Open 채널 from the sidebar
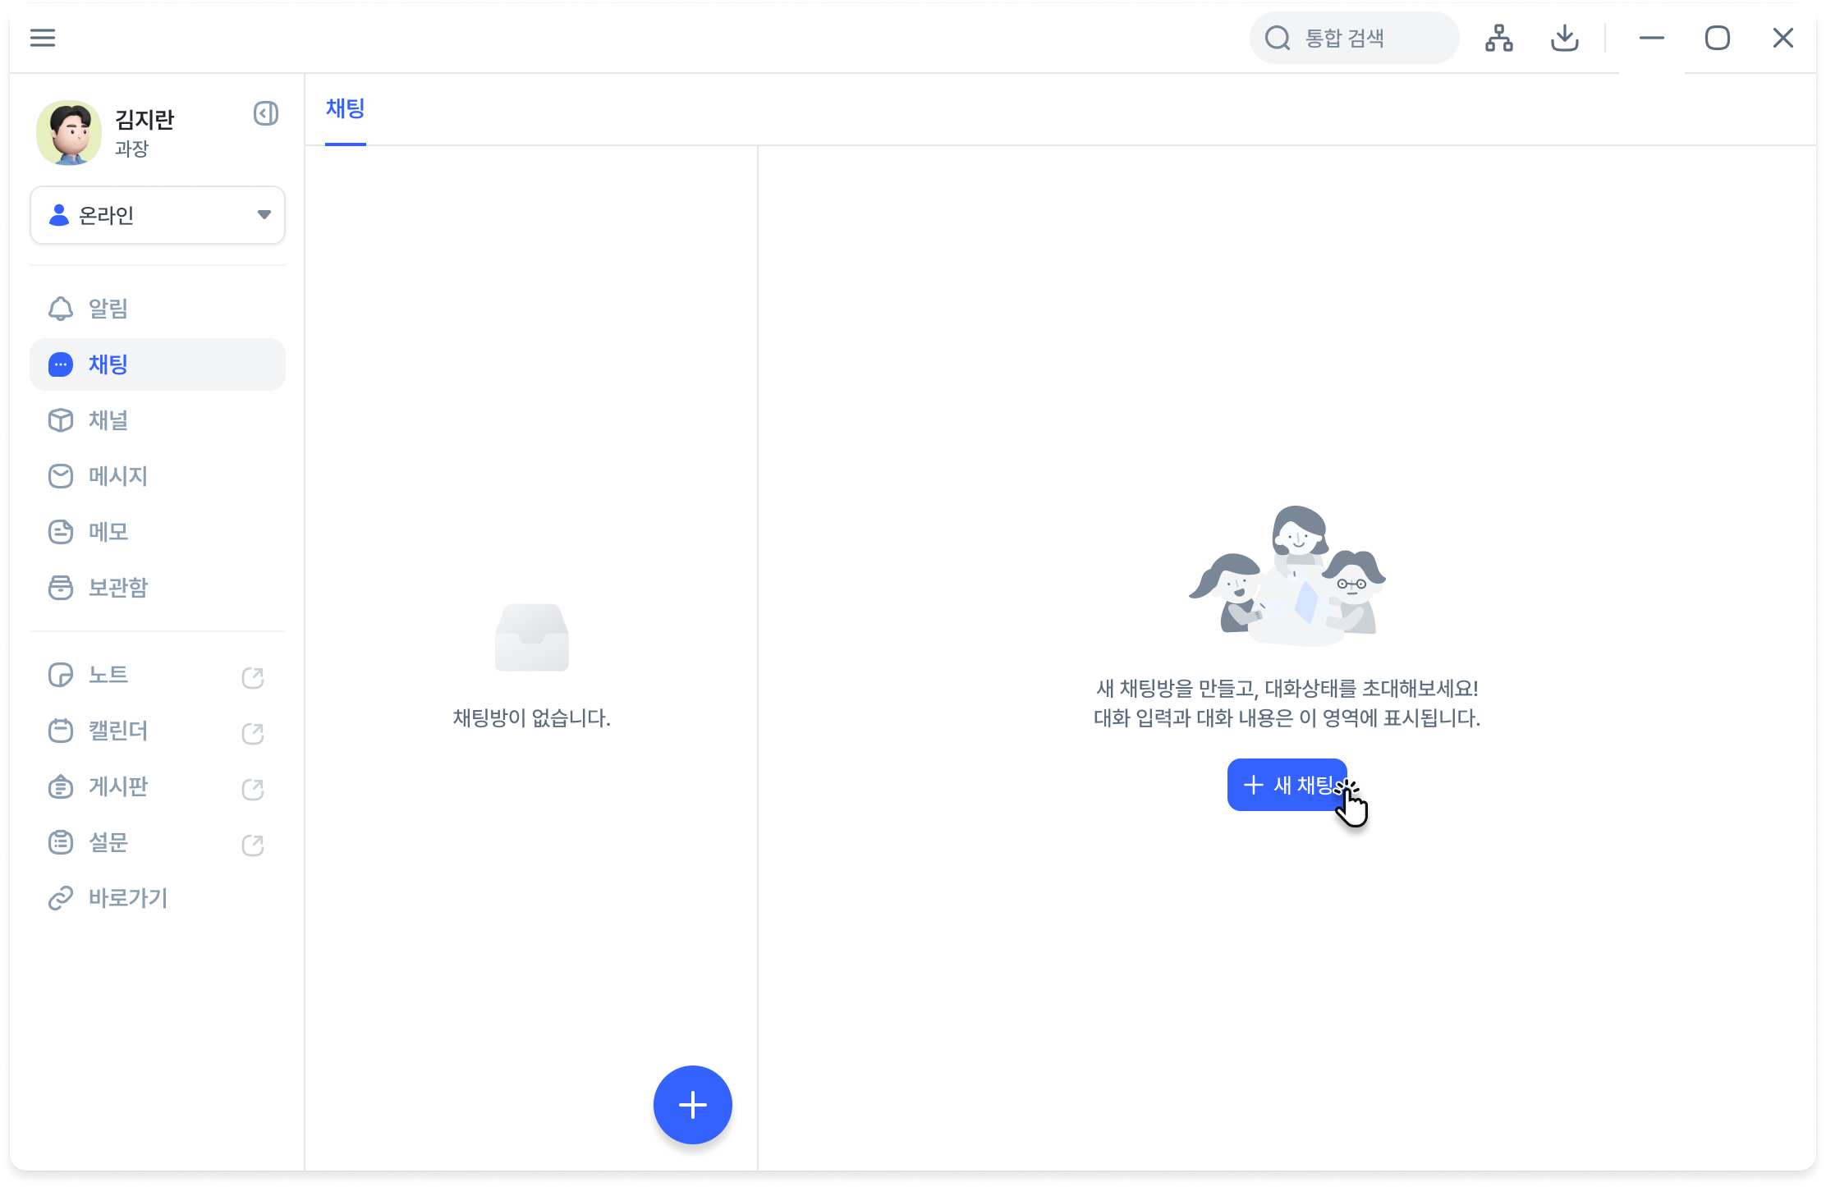The height and width of the screenshot is (1187, 1826). [108, 420]
